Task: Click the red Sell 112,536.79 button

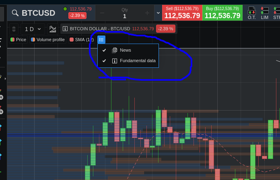Action: coord(182,13)
